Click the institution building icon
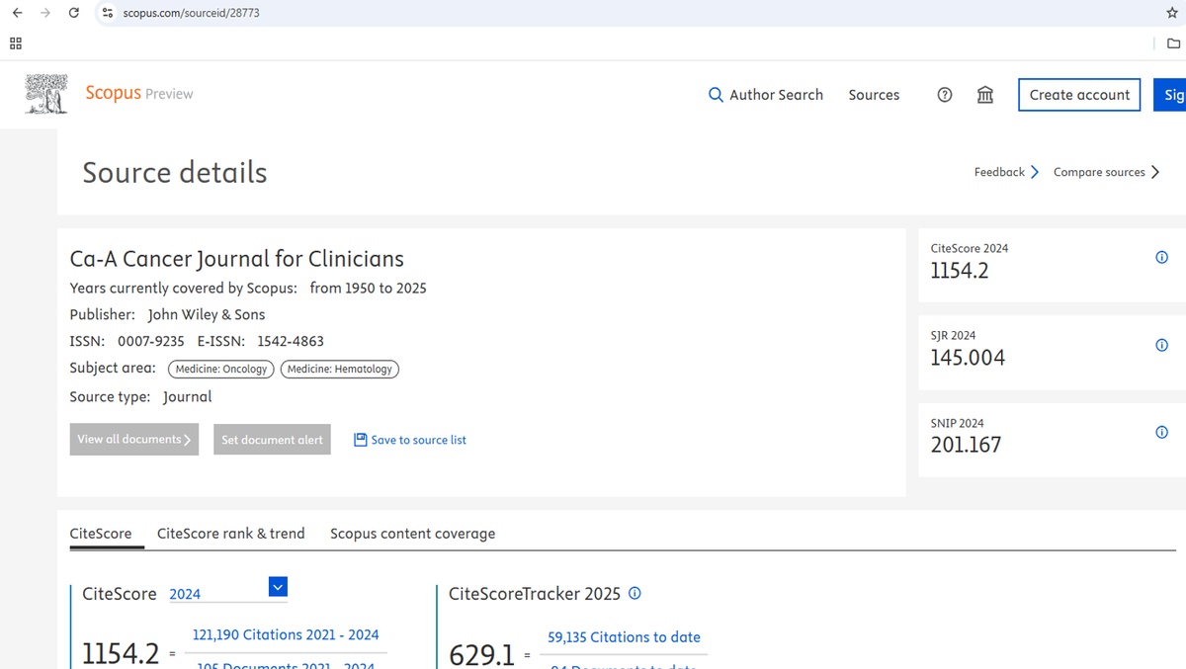The width and height of the screenshot is (1186, 669). [x=985, y=95]
